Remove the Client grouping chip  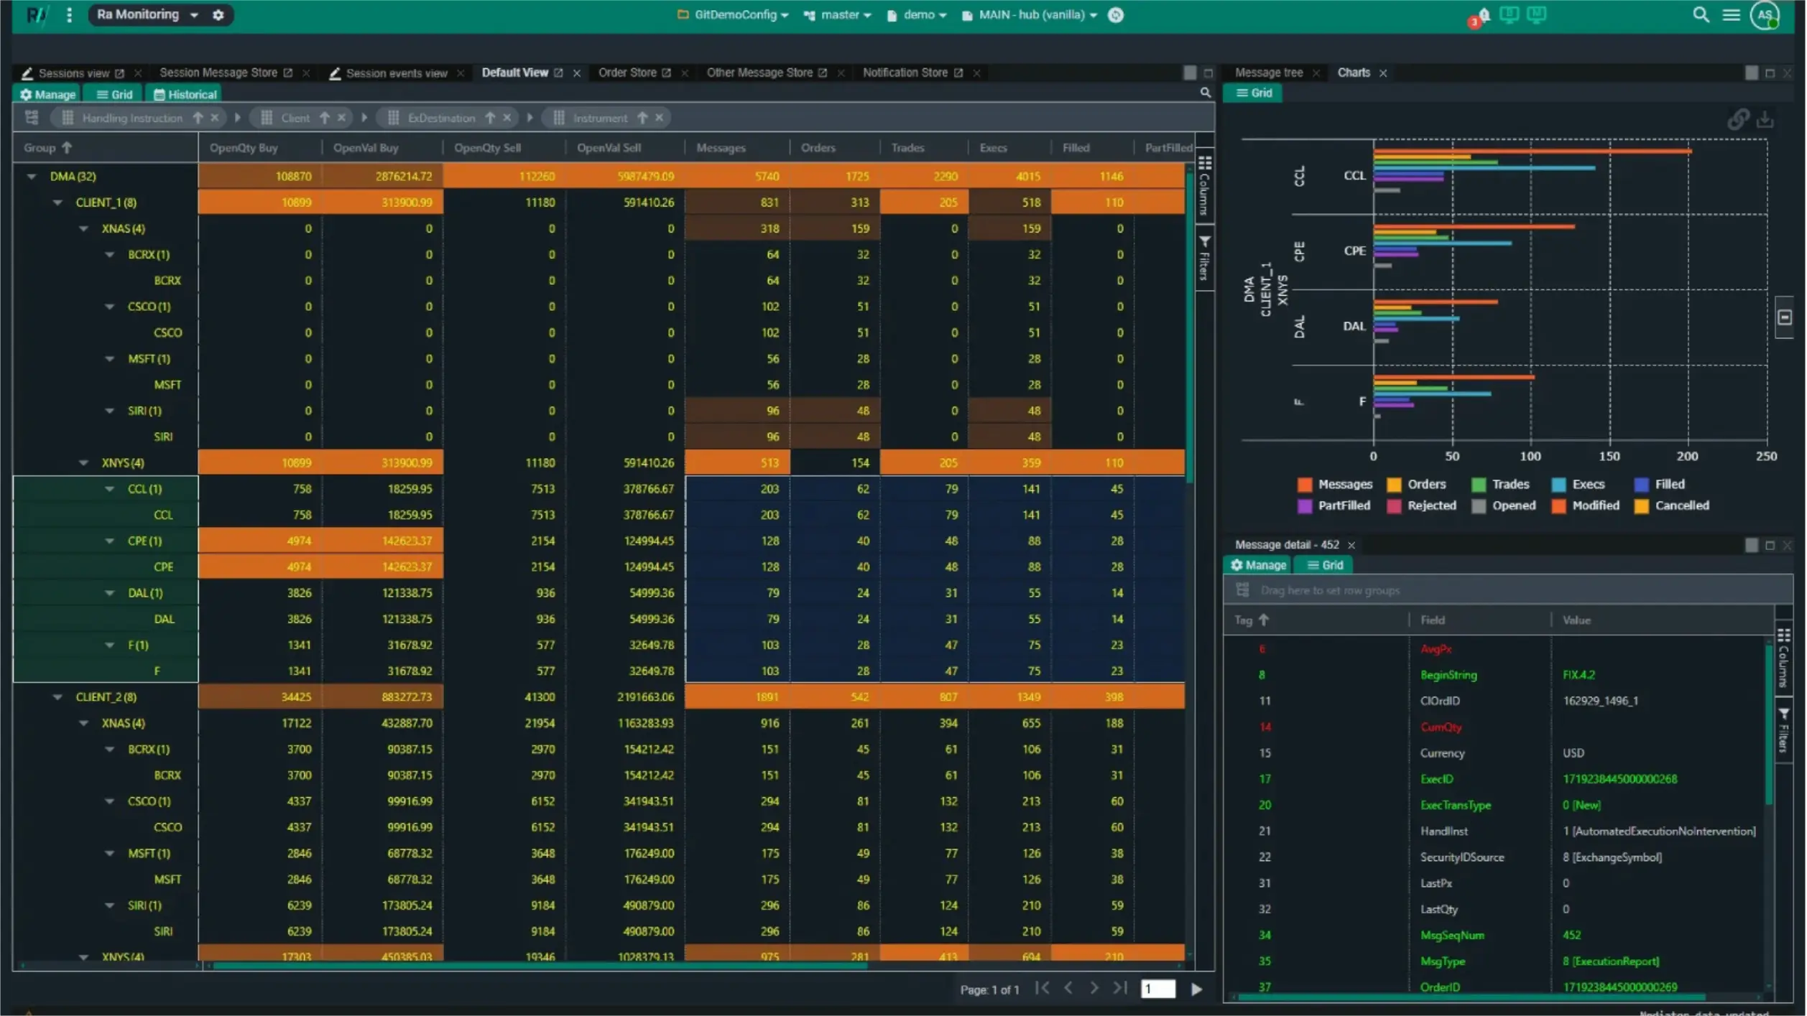point(342,118)
